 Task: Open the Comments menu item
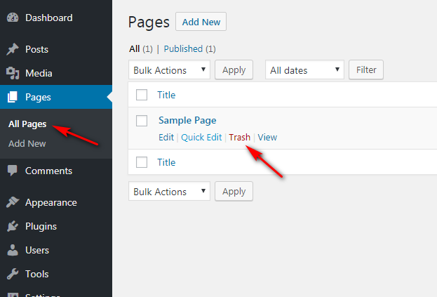(48, 171)
